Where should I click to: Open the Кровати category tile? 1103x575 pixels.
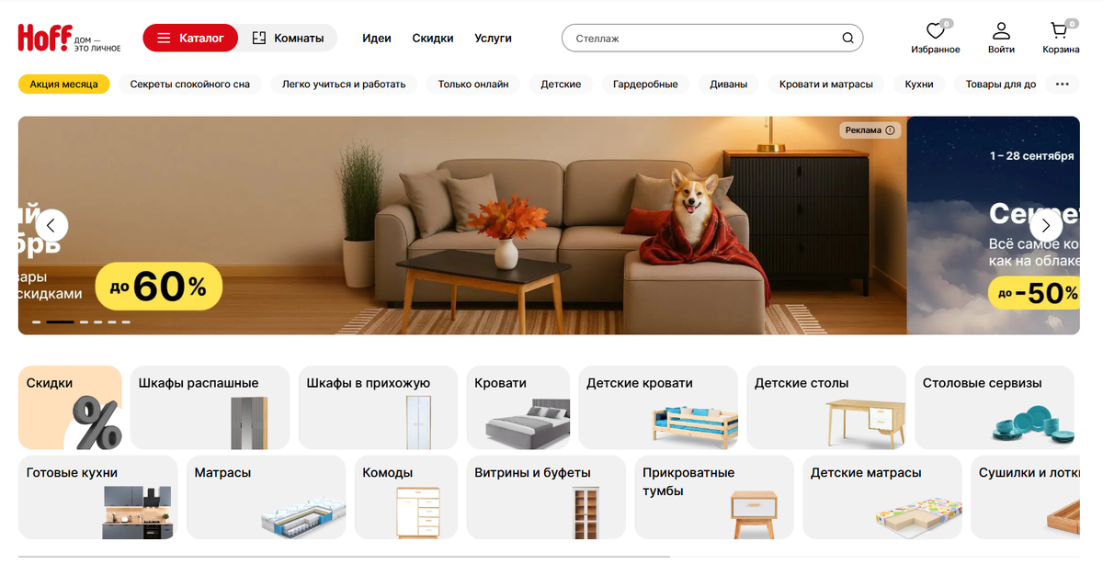(518, 407)
